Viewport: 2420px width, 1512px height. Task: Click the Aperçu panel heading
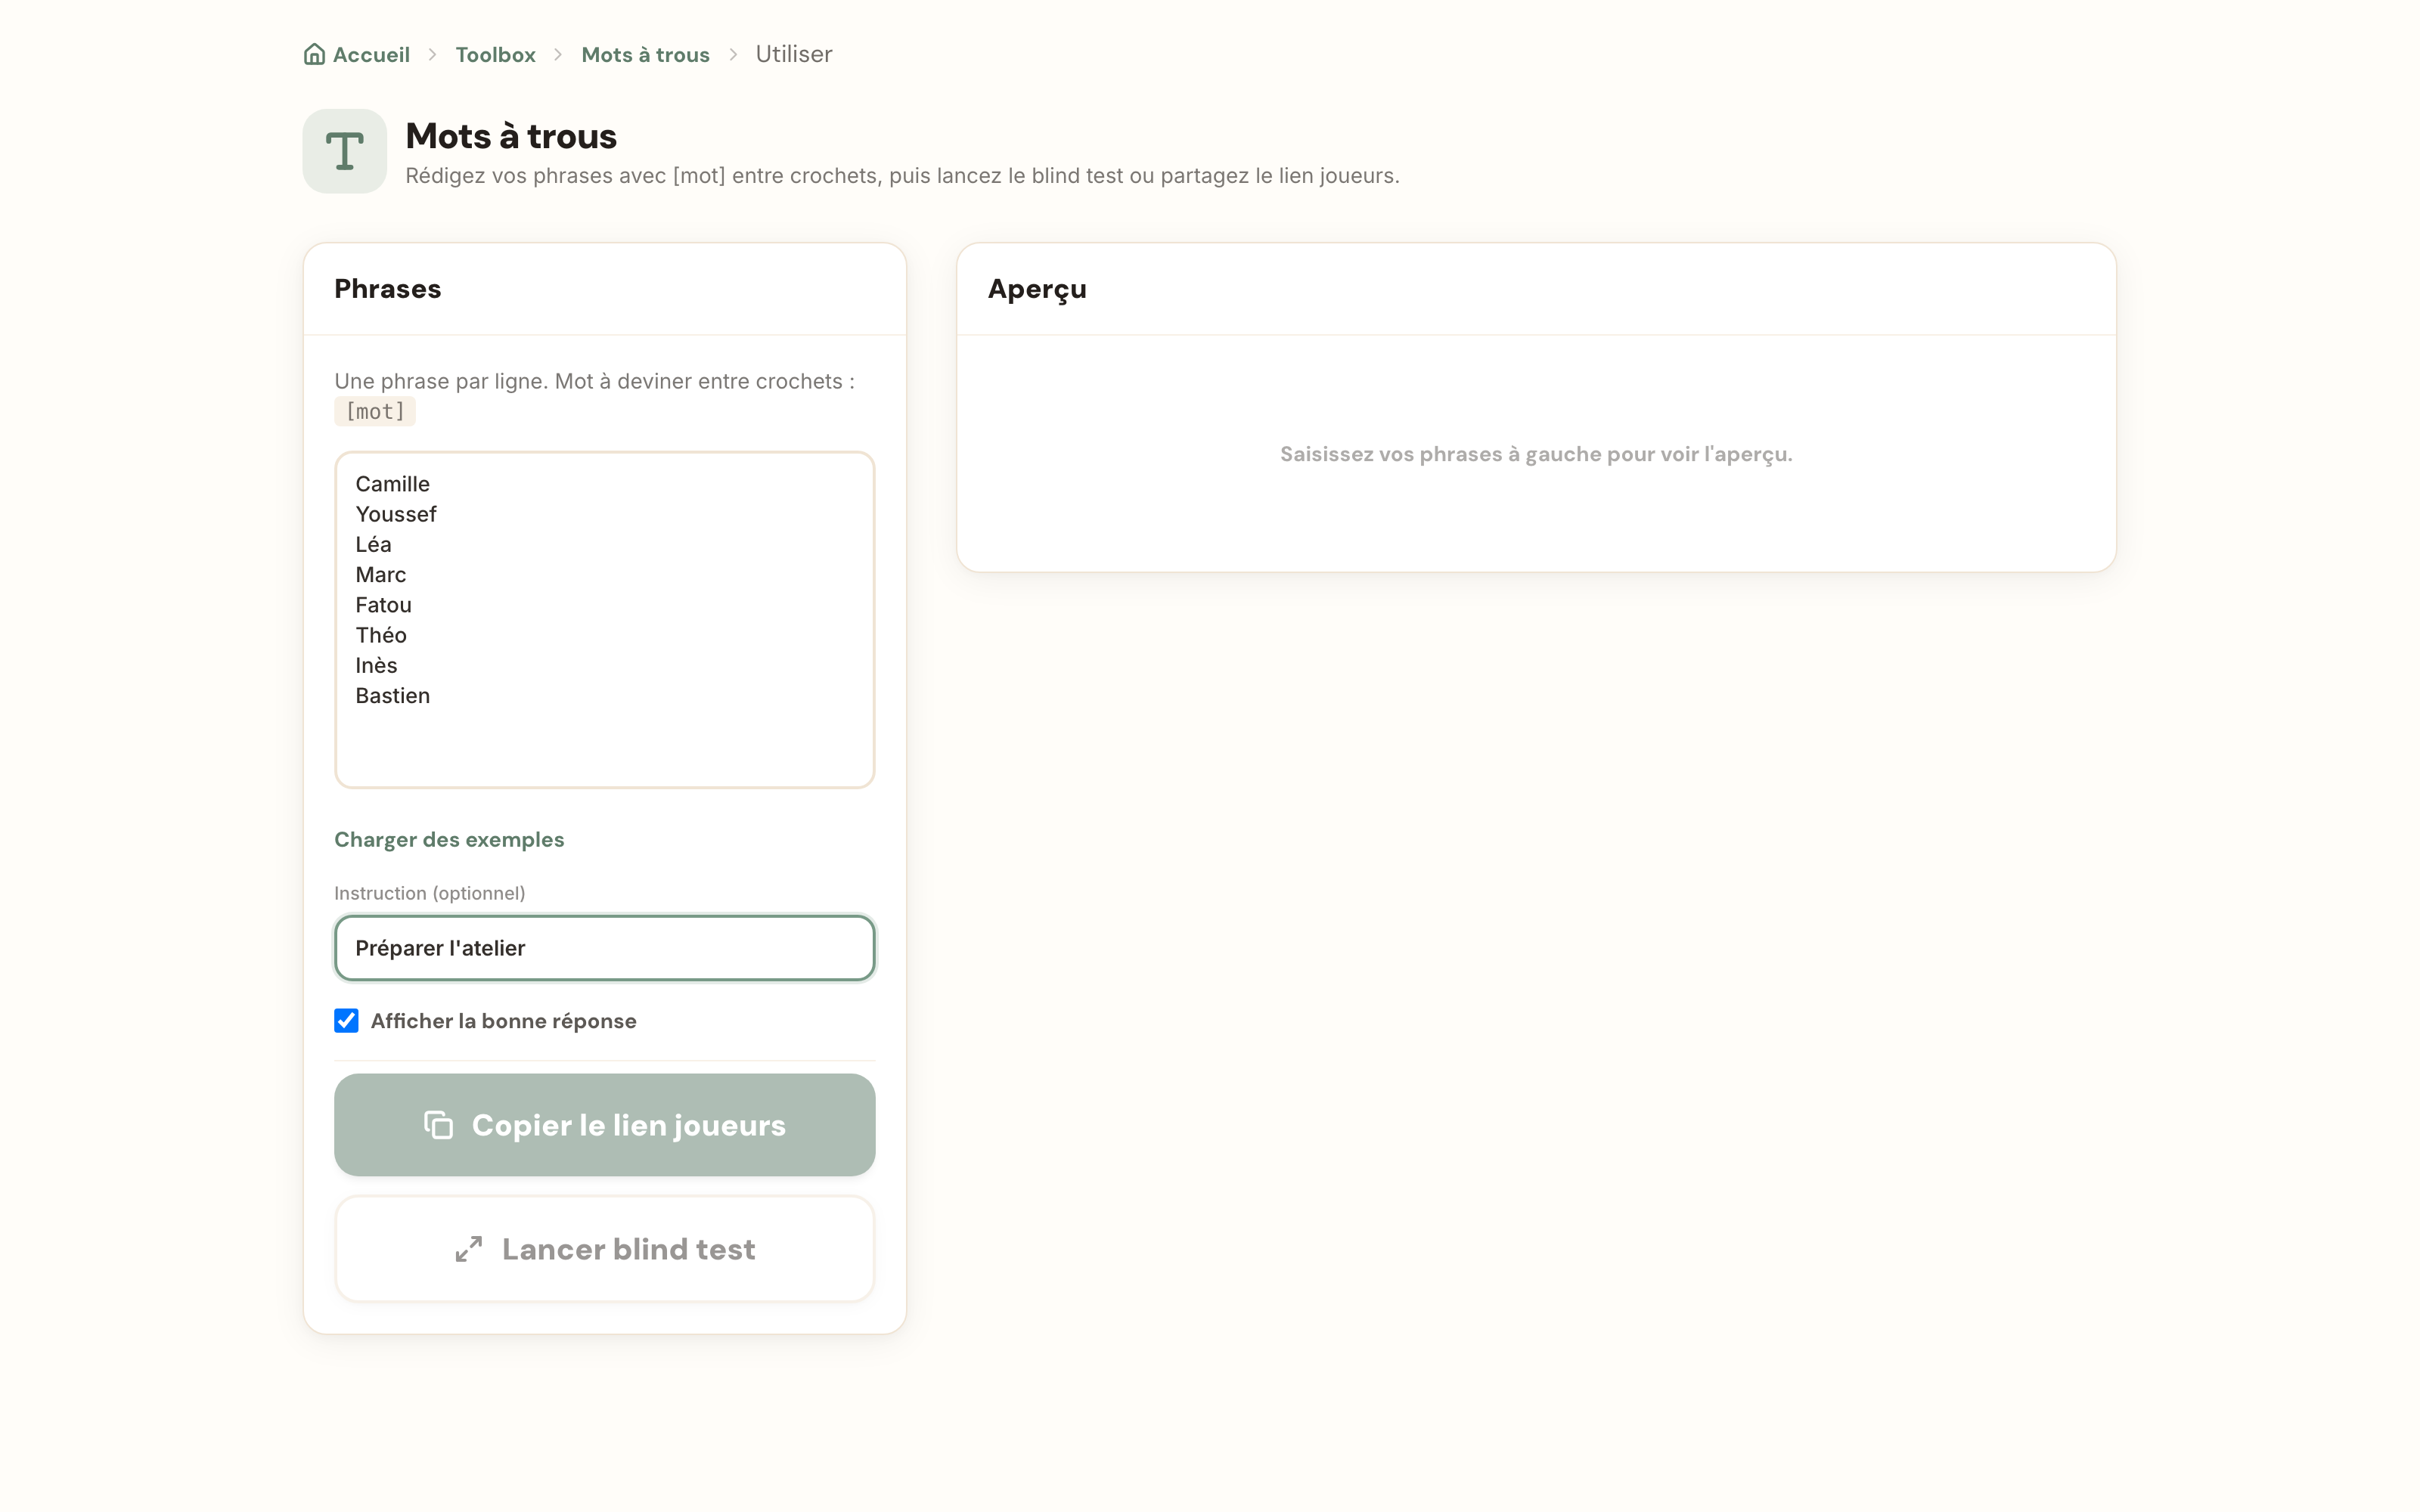[1037, 289]
